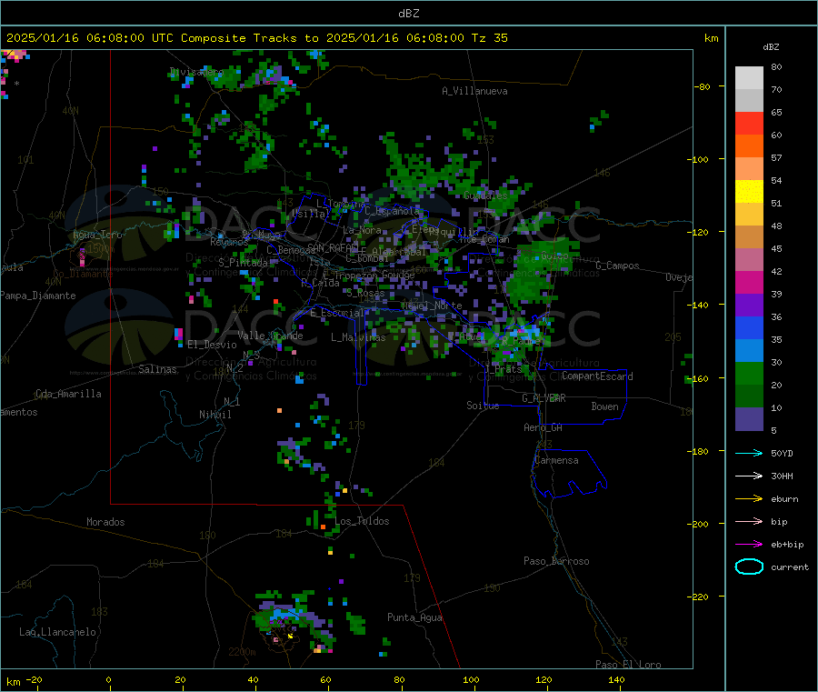
Task: Click the composite tracks timestamp header
Action: click(256, 38)
